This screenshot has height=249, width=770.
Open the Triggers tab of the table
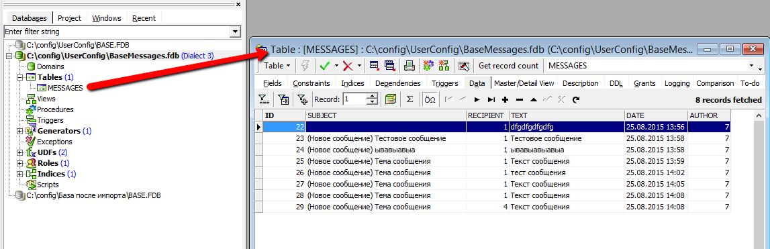[x=445, y=83]
